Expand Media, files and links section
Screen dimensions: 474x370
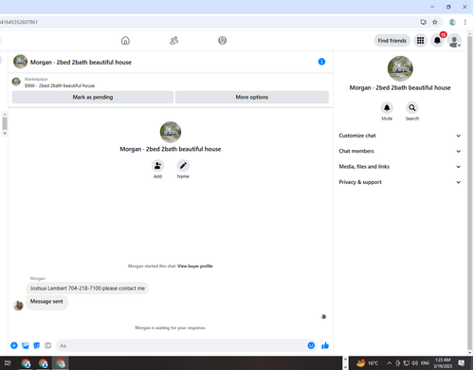click(x=400, y=167)
